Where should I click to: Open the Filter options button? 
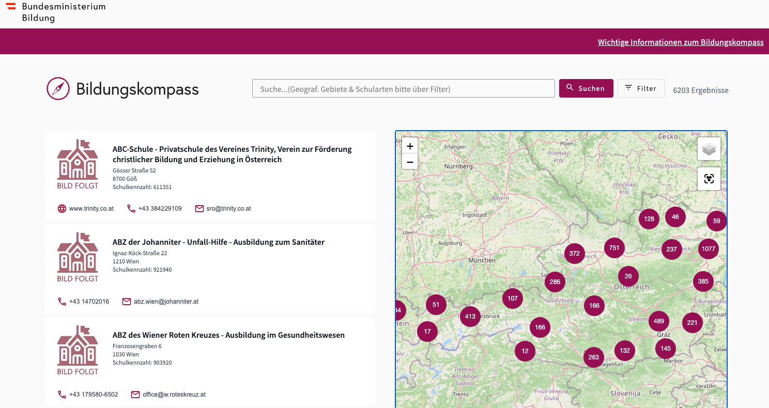tap(641, 88)
